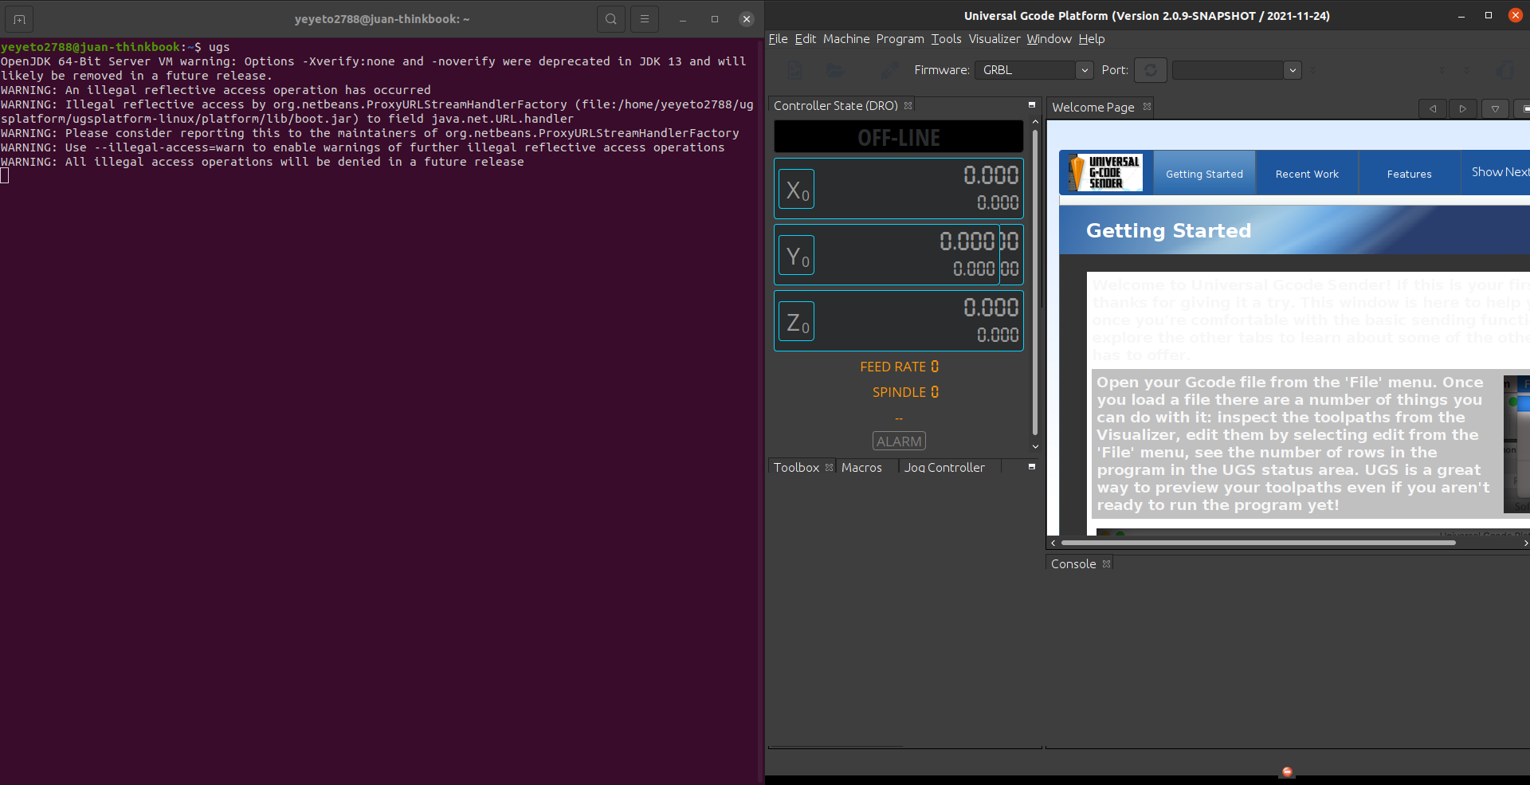The image size is (1530, 785).
Task: Refresh the serial port list
Action: 1150,70
